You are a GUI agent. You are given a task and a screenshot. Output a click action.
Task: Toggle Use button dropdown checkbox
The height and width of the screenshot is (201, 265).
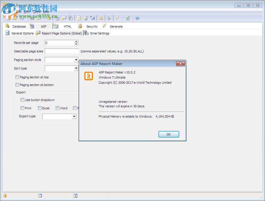pyautogui.click(x=22, y=100)
